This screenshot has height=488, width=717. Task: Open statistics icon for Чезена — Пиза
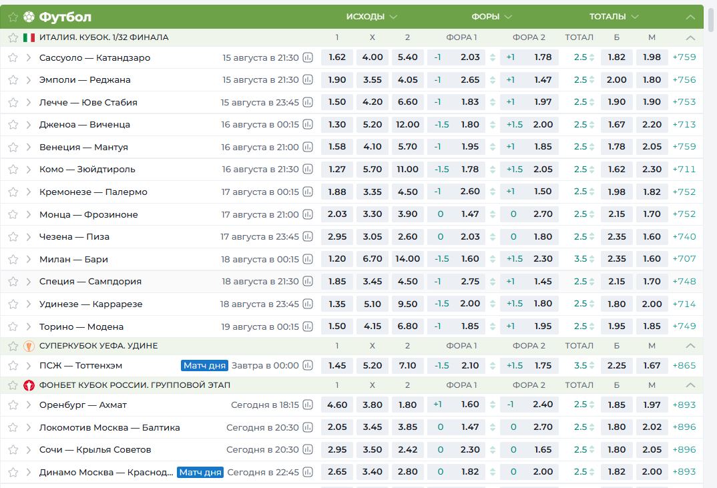(x=308, y=237)
